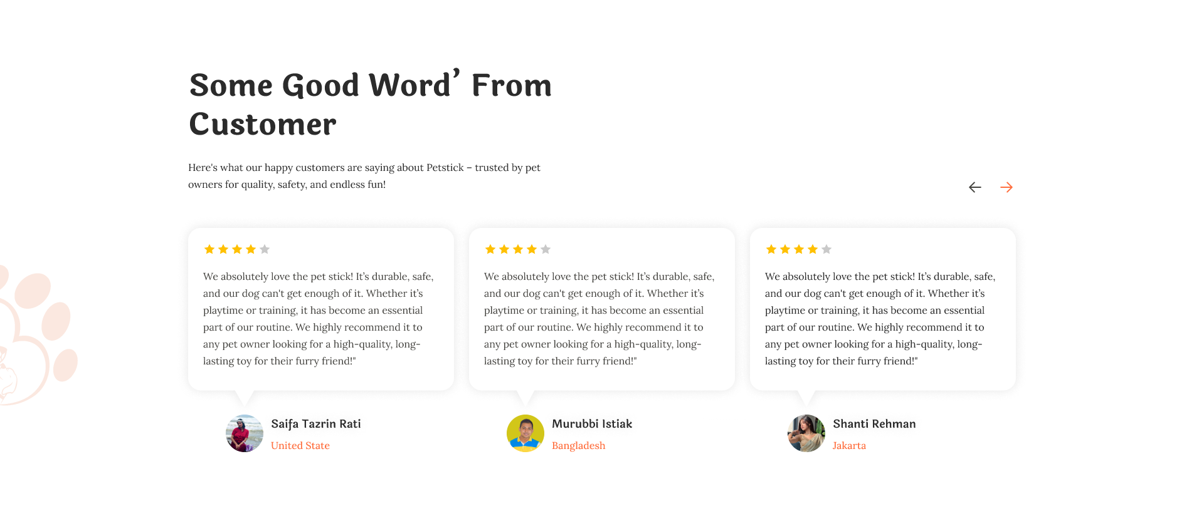
Task: Click first star in Murubbi's review rating
Action: point(490,249)
